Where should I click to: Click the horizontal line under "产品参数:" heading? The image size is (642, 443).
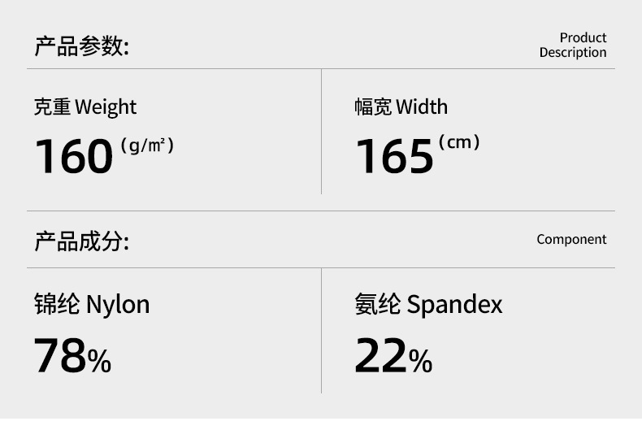(321, 69)
